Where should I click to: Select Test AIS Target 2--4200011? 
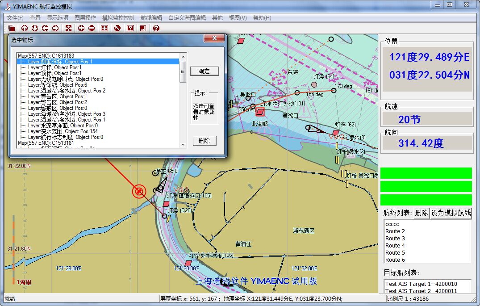coord(427,291)
